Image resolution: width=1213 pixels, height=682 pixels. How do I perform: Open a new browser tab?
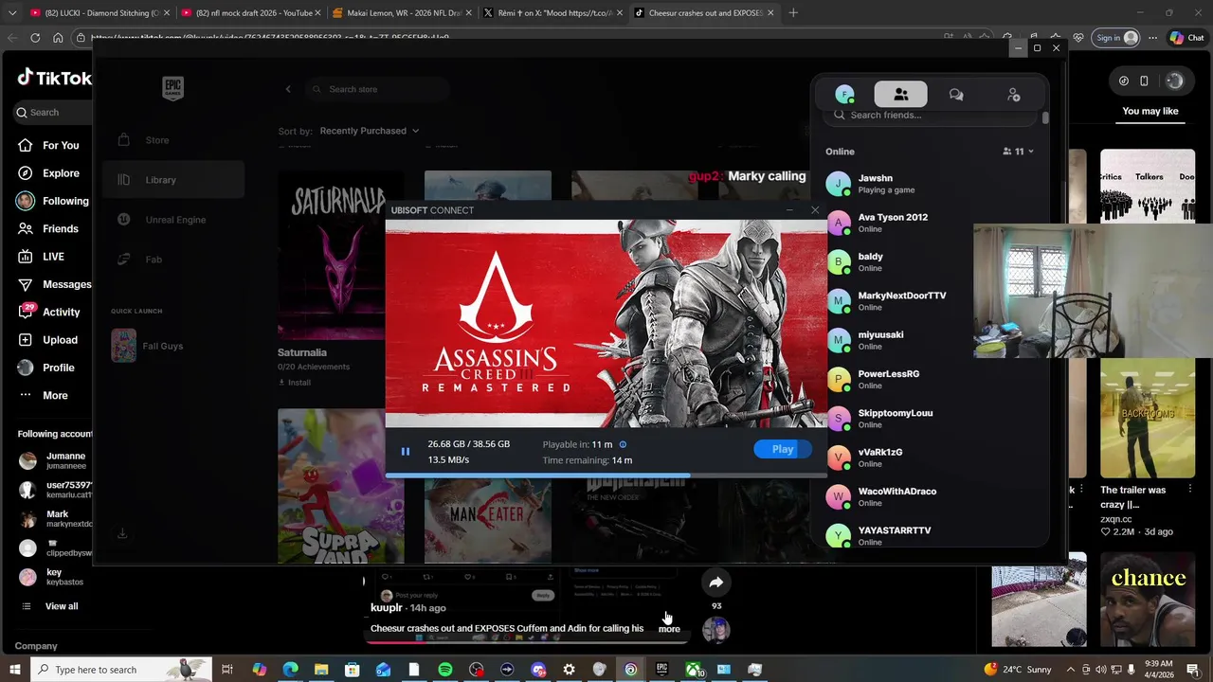coord(793,13)
